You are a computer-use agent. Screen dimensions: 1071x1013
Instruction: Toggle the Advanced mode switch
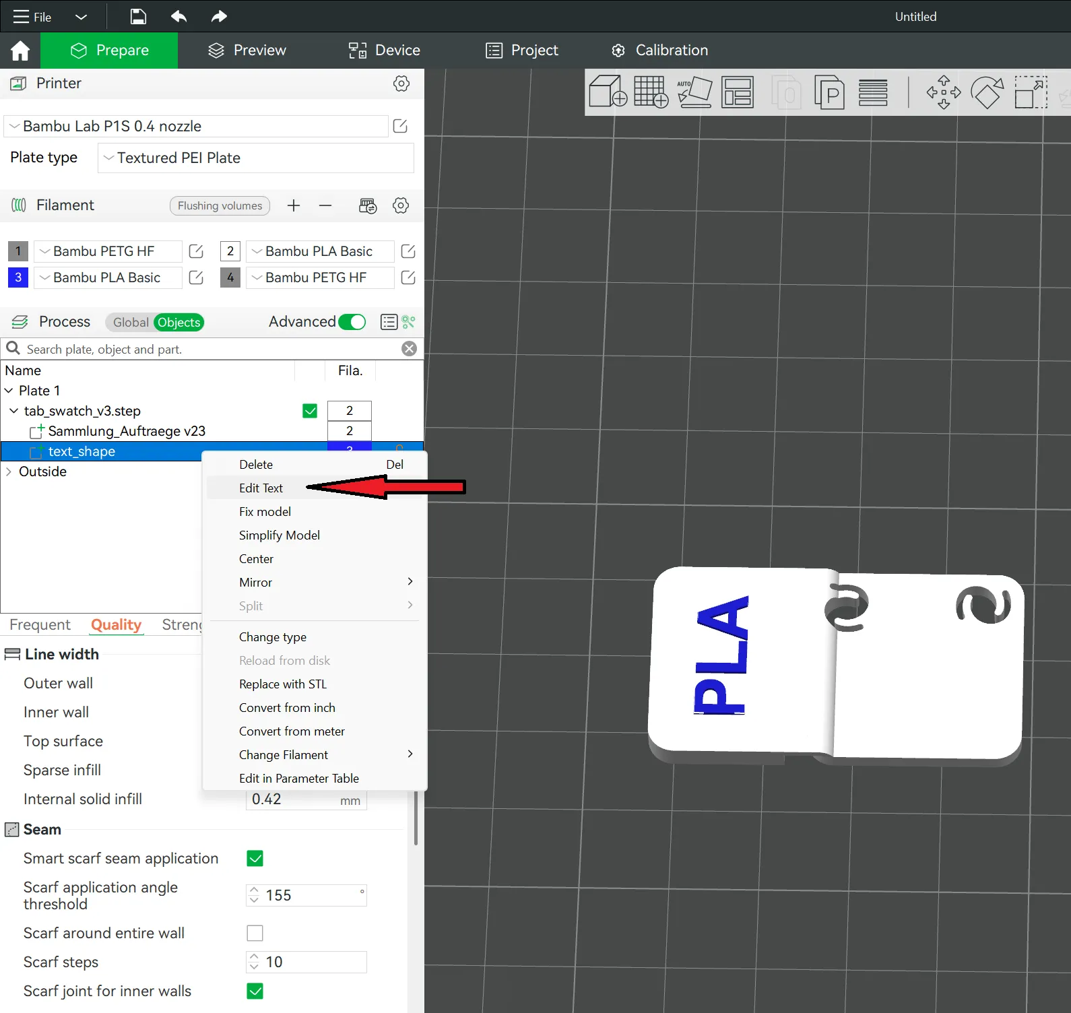click(x=352, y=322)
